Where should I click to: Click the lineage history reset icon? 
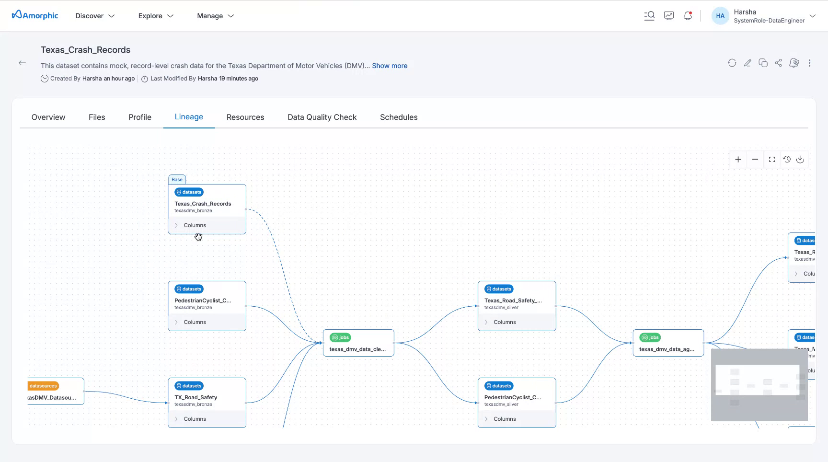(x=787, y=160)
